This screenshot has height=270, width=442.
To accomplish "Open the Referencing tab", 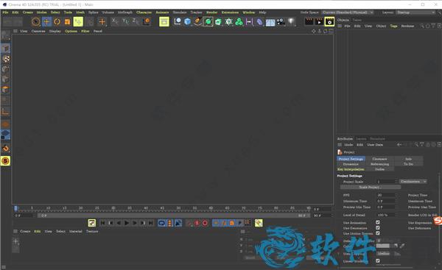I will [379, 164].
